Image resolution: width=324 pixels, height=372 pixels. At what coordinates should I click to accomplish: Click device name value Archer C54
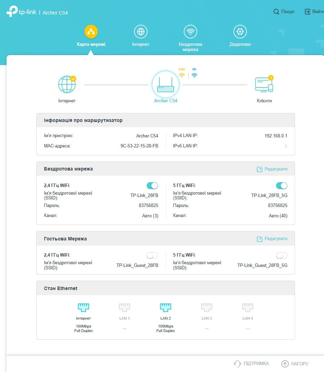(147, 136)
